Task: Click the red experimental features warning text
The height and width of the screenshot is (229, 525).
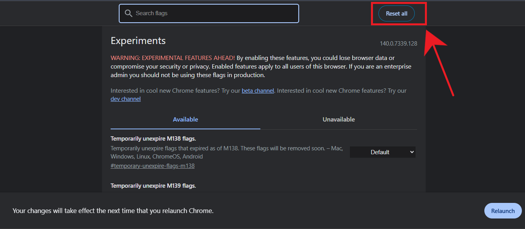Action: [x=173, y=58]
